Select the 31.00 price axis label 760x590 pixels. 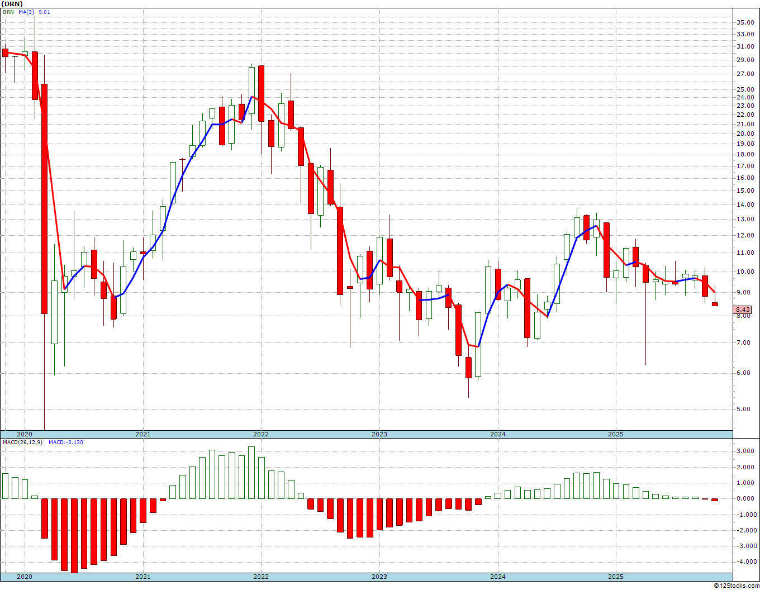(x=745, y=47)
